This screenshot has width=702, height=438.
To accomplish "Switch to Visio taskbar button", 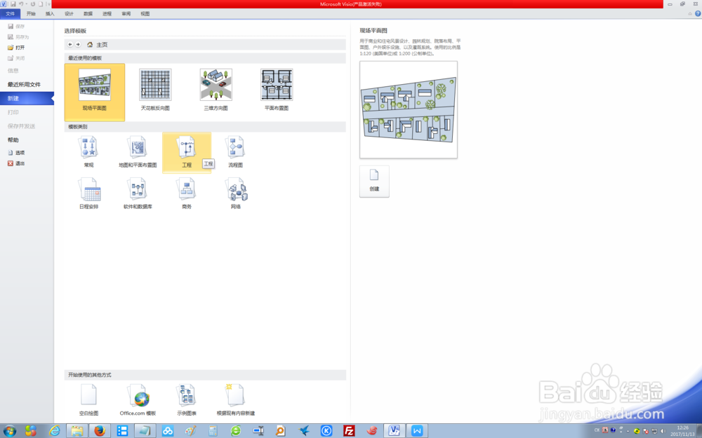I will click(394, 431).
